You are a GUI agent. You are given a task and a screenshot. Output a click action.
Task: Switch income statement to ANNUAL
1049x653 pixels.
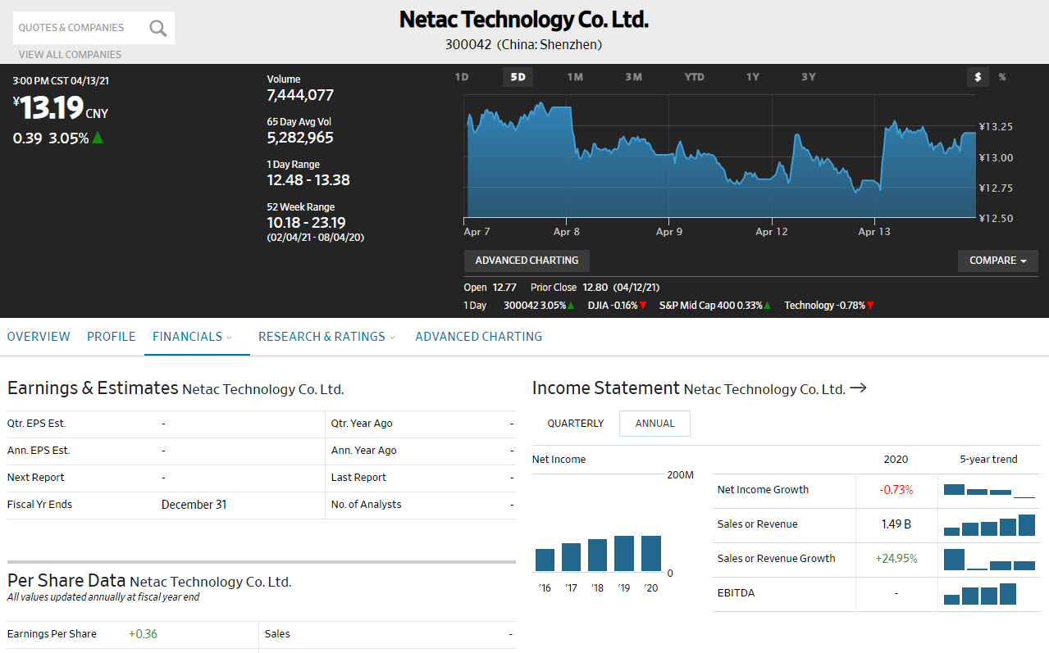(x=654, y=424)
